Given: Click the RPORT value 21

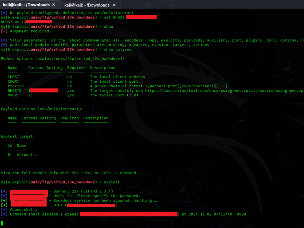Looking at the screenshot, I should click(31, 95).
